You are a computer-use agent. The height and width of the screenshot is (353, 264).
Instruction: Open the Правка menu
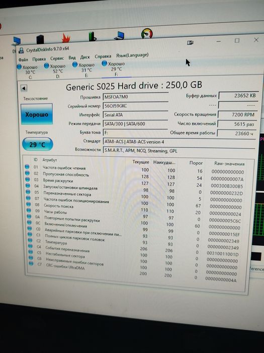coord(39,59)
